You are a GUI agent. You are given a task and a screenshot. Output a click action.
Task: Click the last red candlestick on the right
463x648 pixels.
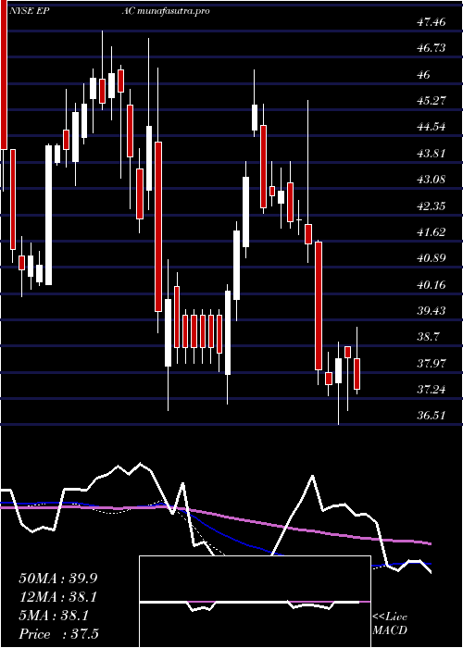(x=357, y=374)
